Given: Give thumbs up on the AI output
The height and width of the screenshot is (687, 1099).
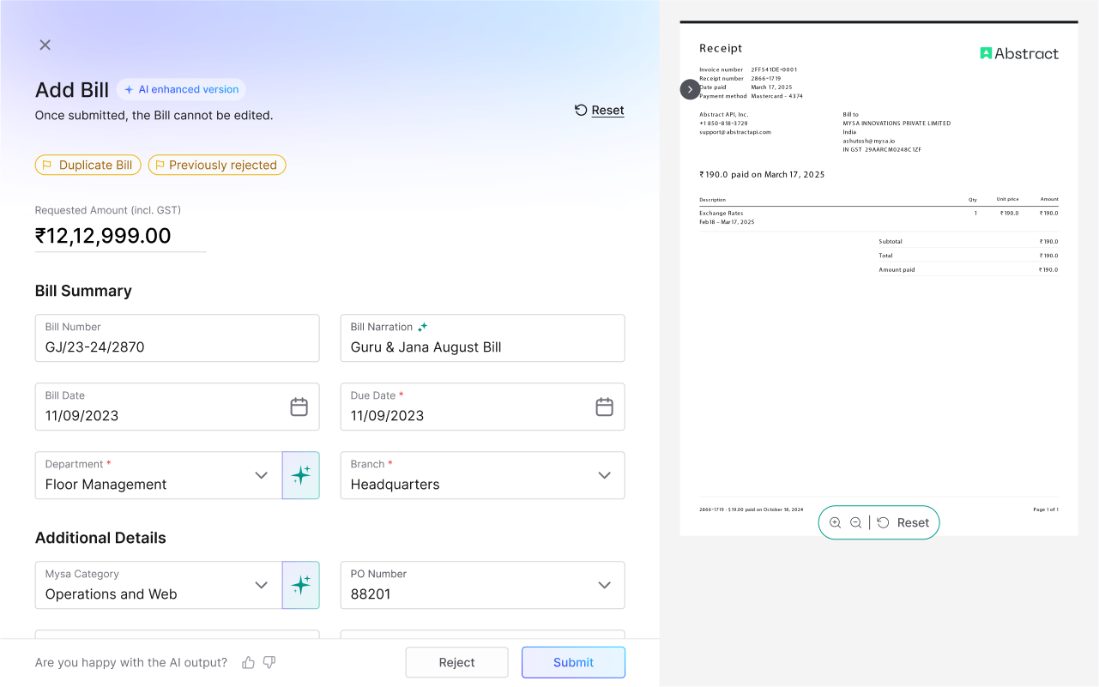Looking at the screenshot, I should [248, 662].
